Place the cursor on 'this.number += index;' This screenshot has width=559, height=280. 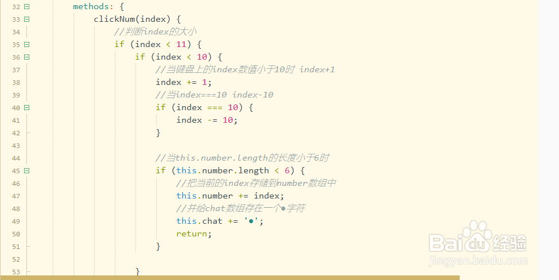[x=230, y=196]
